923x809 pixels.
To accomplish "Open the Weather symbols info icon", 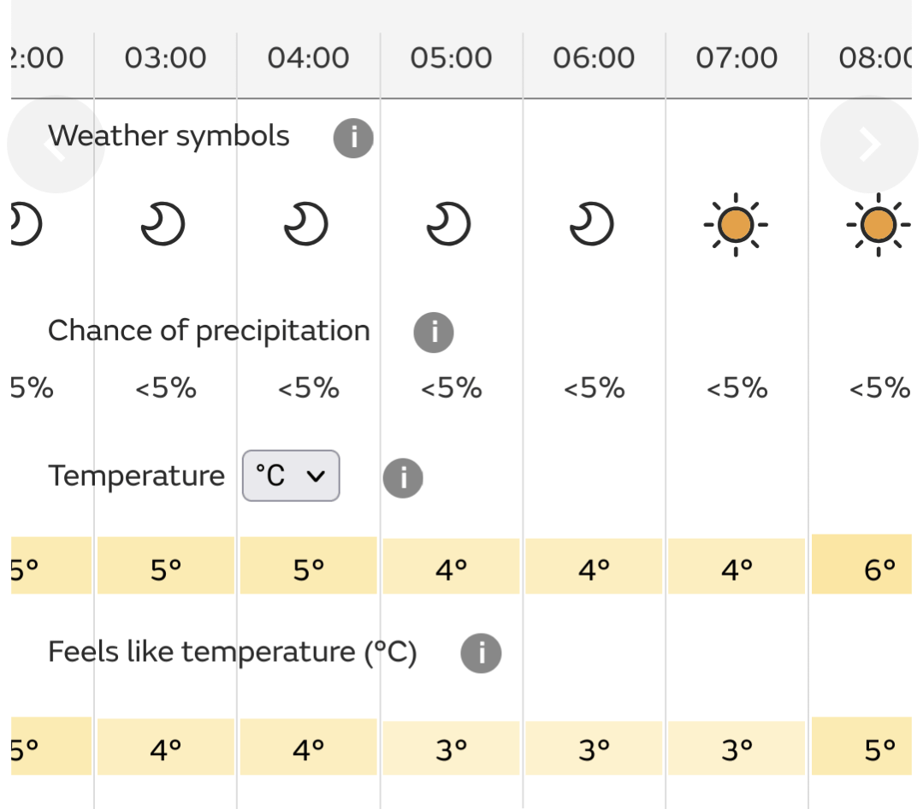I will [x=353, y=139].
